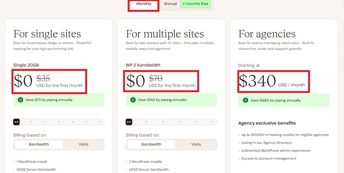Click Up to $10,000 hosting credits item
Screen dimensions: 344x173
285,135
